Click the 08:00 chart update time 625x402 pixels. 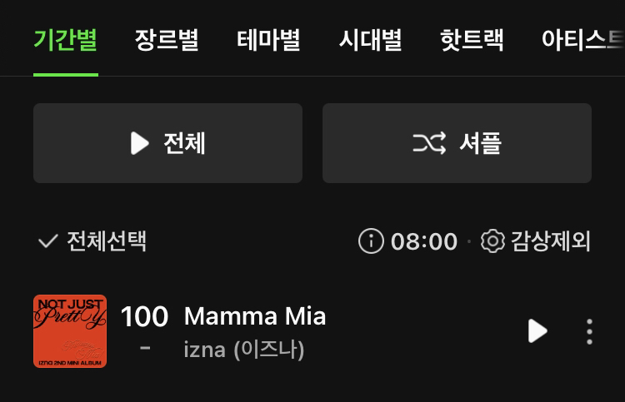[x=424, y=241]
